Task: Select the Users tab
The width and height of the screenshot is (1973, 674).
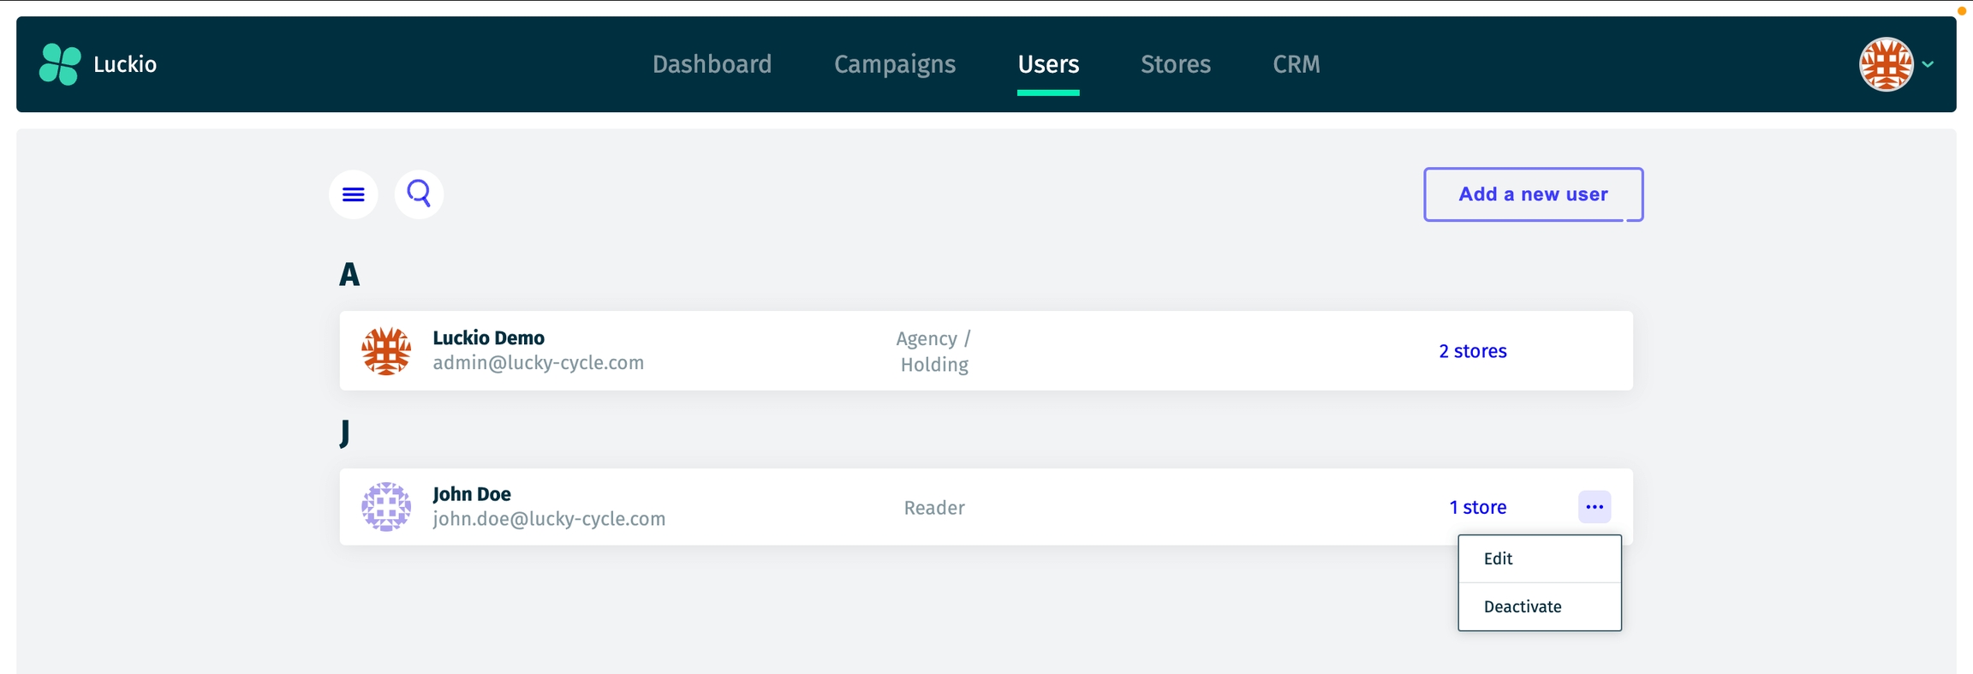Action: coord(1048,64)
